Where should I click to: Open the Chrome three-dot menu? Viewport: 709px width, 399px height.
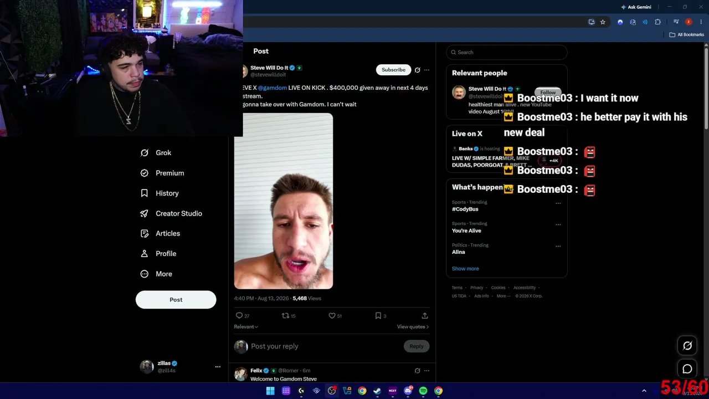pyautogui.click(x=701, y=22)
